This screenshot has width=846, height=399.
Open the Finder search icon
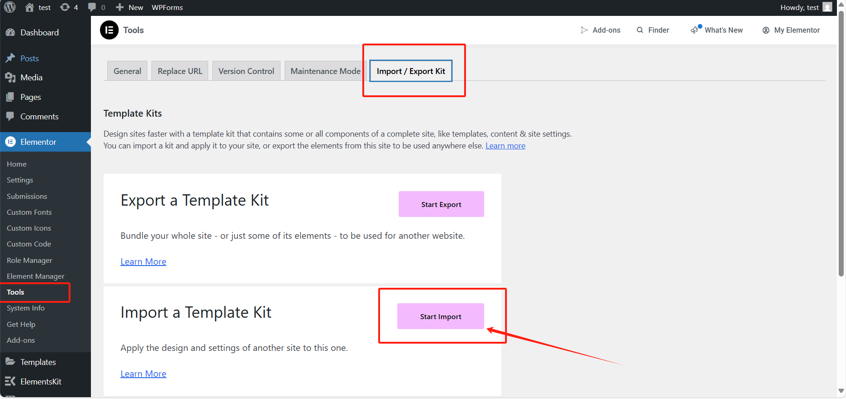pos(640,30)
